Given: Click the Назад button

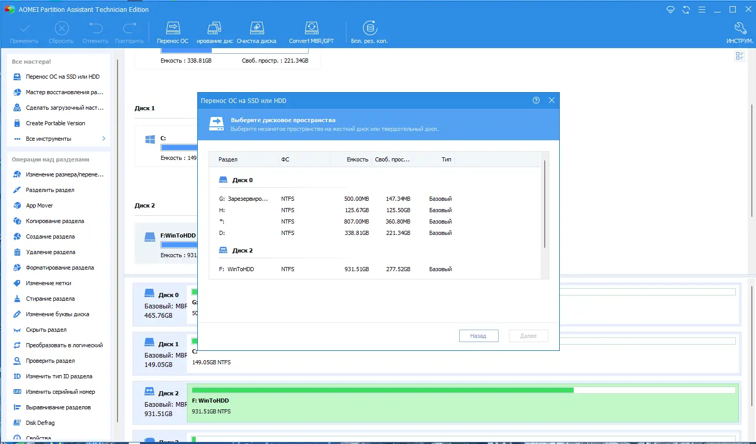Looking at the screenshot, I should point(478,336).
